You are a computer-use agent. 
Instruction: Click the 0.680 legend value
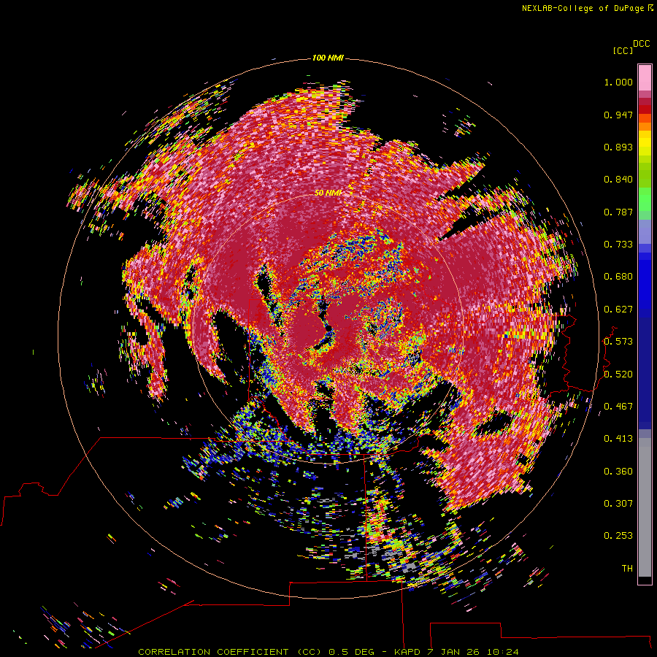pyautogui.click(x=618, y=277)
